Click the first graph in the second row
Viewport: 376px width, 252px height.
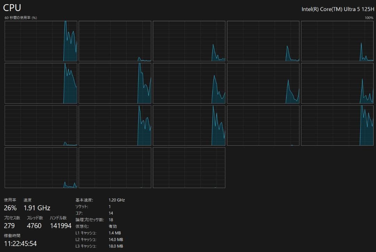pyautogui.click(x=41, y=83)
